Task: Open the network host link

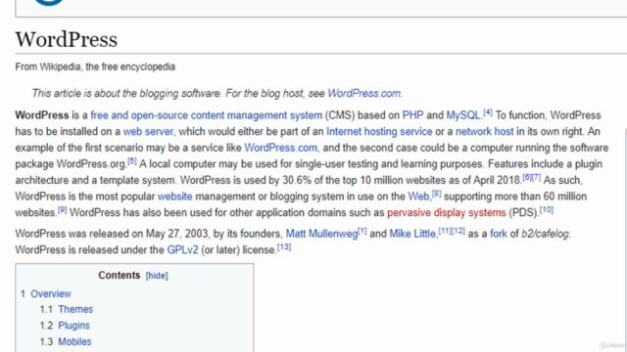Action: [x=484, y=132]
